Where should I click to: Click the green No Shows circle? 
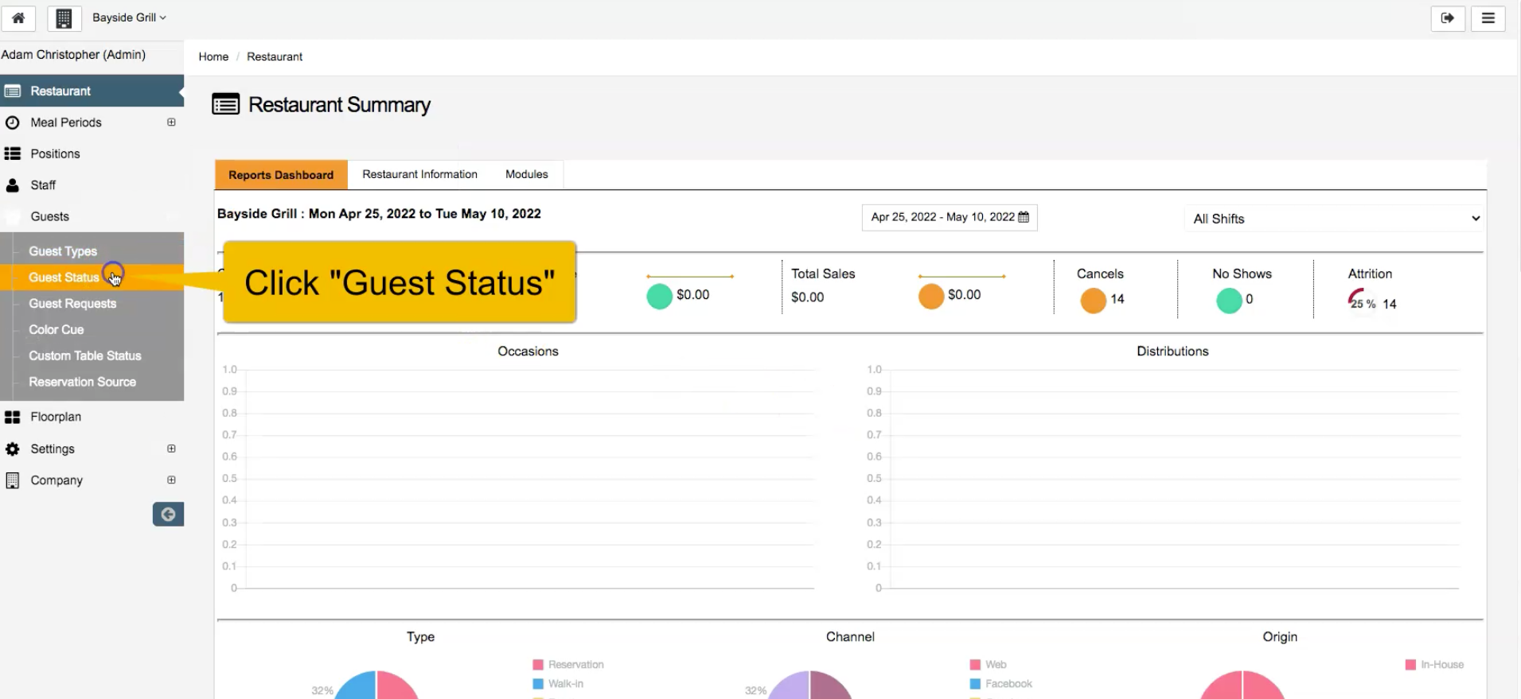point(1229,300)
